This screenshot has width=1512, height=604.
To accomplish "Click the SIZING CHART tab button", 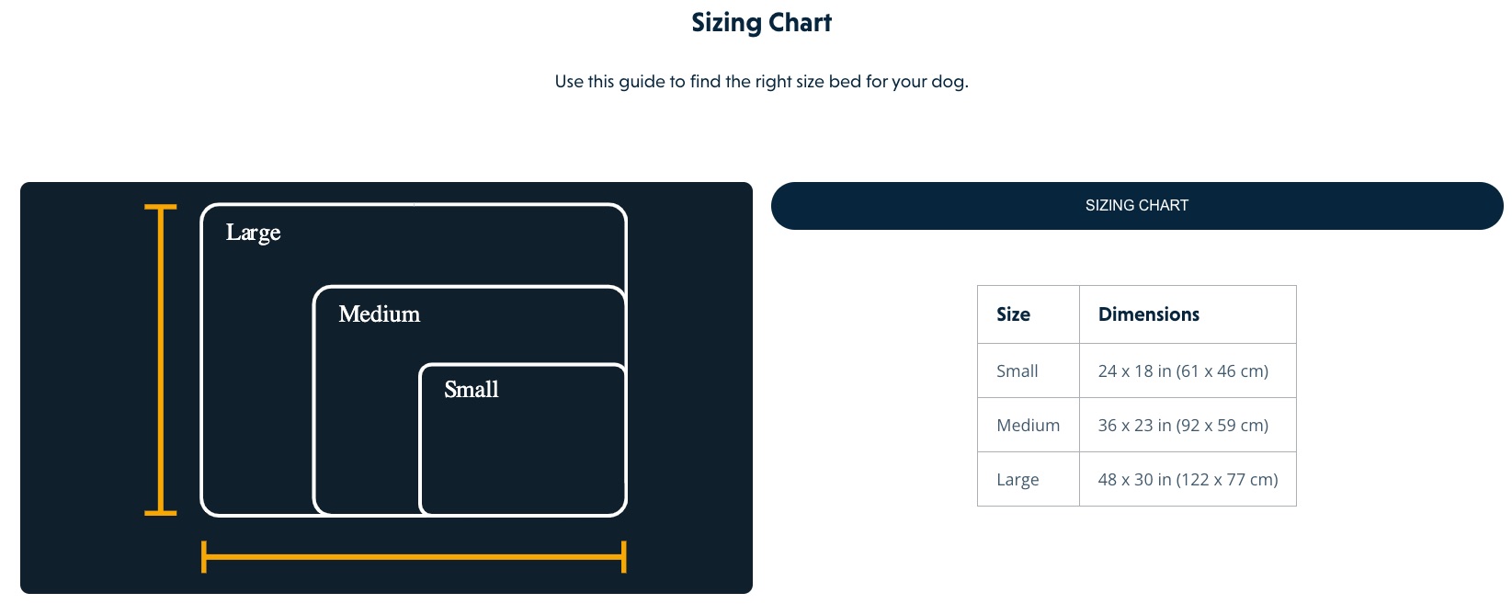I will (x=1137, y=206).
